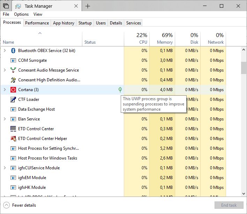247x214 pixels.
Task: Click the ETD Control Center Helper icon
Action: tap(13, 139)
